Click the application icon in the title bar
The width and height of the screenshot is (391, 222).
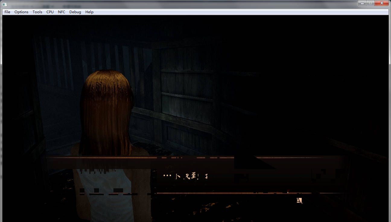[x=5, y=4]
